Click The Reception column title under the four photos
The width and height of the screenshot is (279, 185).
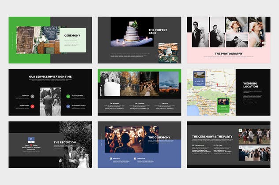click(114, 103)
